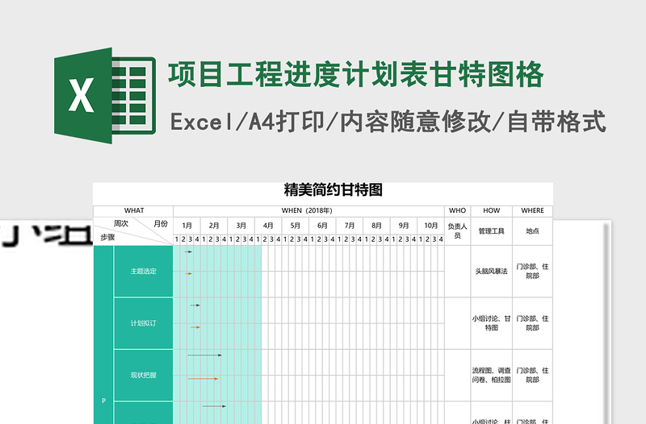646x424 pixels.
Task: Select the orange arrow in 主题选定 row
Action: coord(189,273)
